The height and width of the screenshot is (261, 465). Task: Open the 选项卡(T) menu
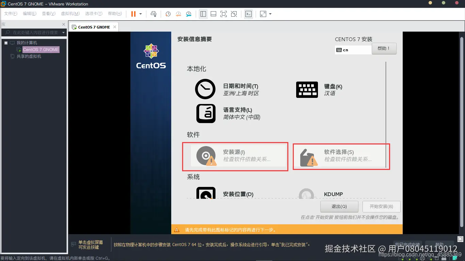click(x=94, y=14)
